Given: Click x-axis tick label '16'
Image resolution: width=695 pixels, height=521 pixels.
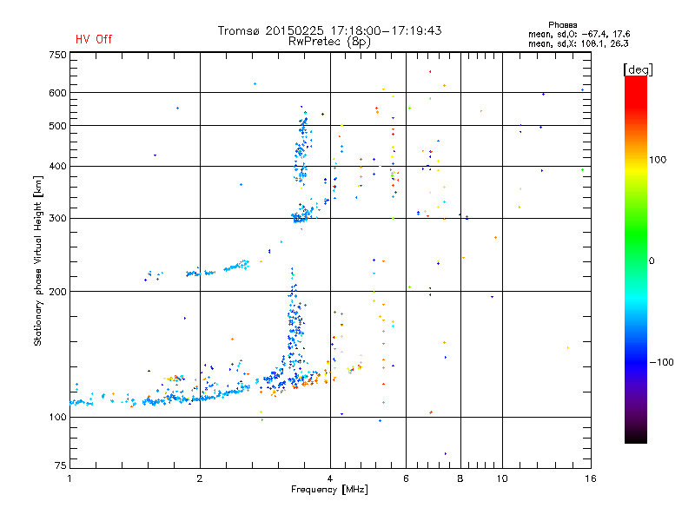Looking at the screenshot, I should coord(591,478).
